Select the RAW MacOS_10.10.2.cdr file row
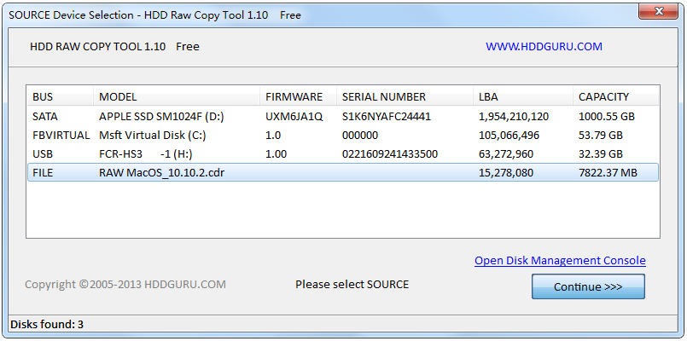 [x=343, y=172]
